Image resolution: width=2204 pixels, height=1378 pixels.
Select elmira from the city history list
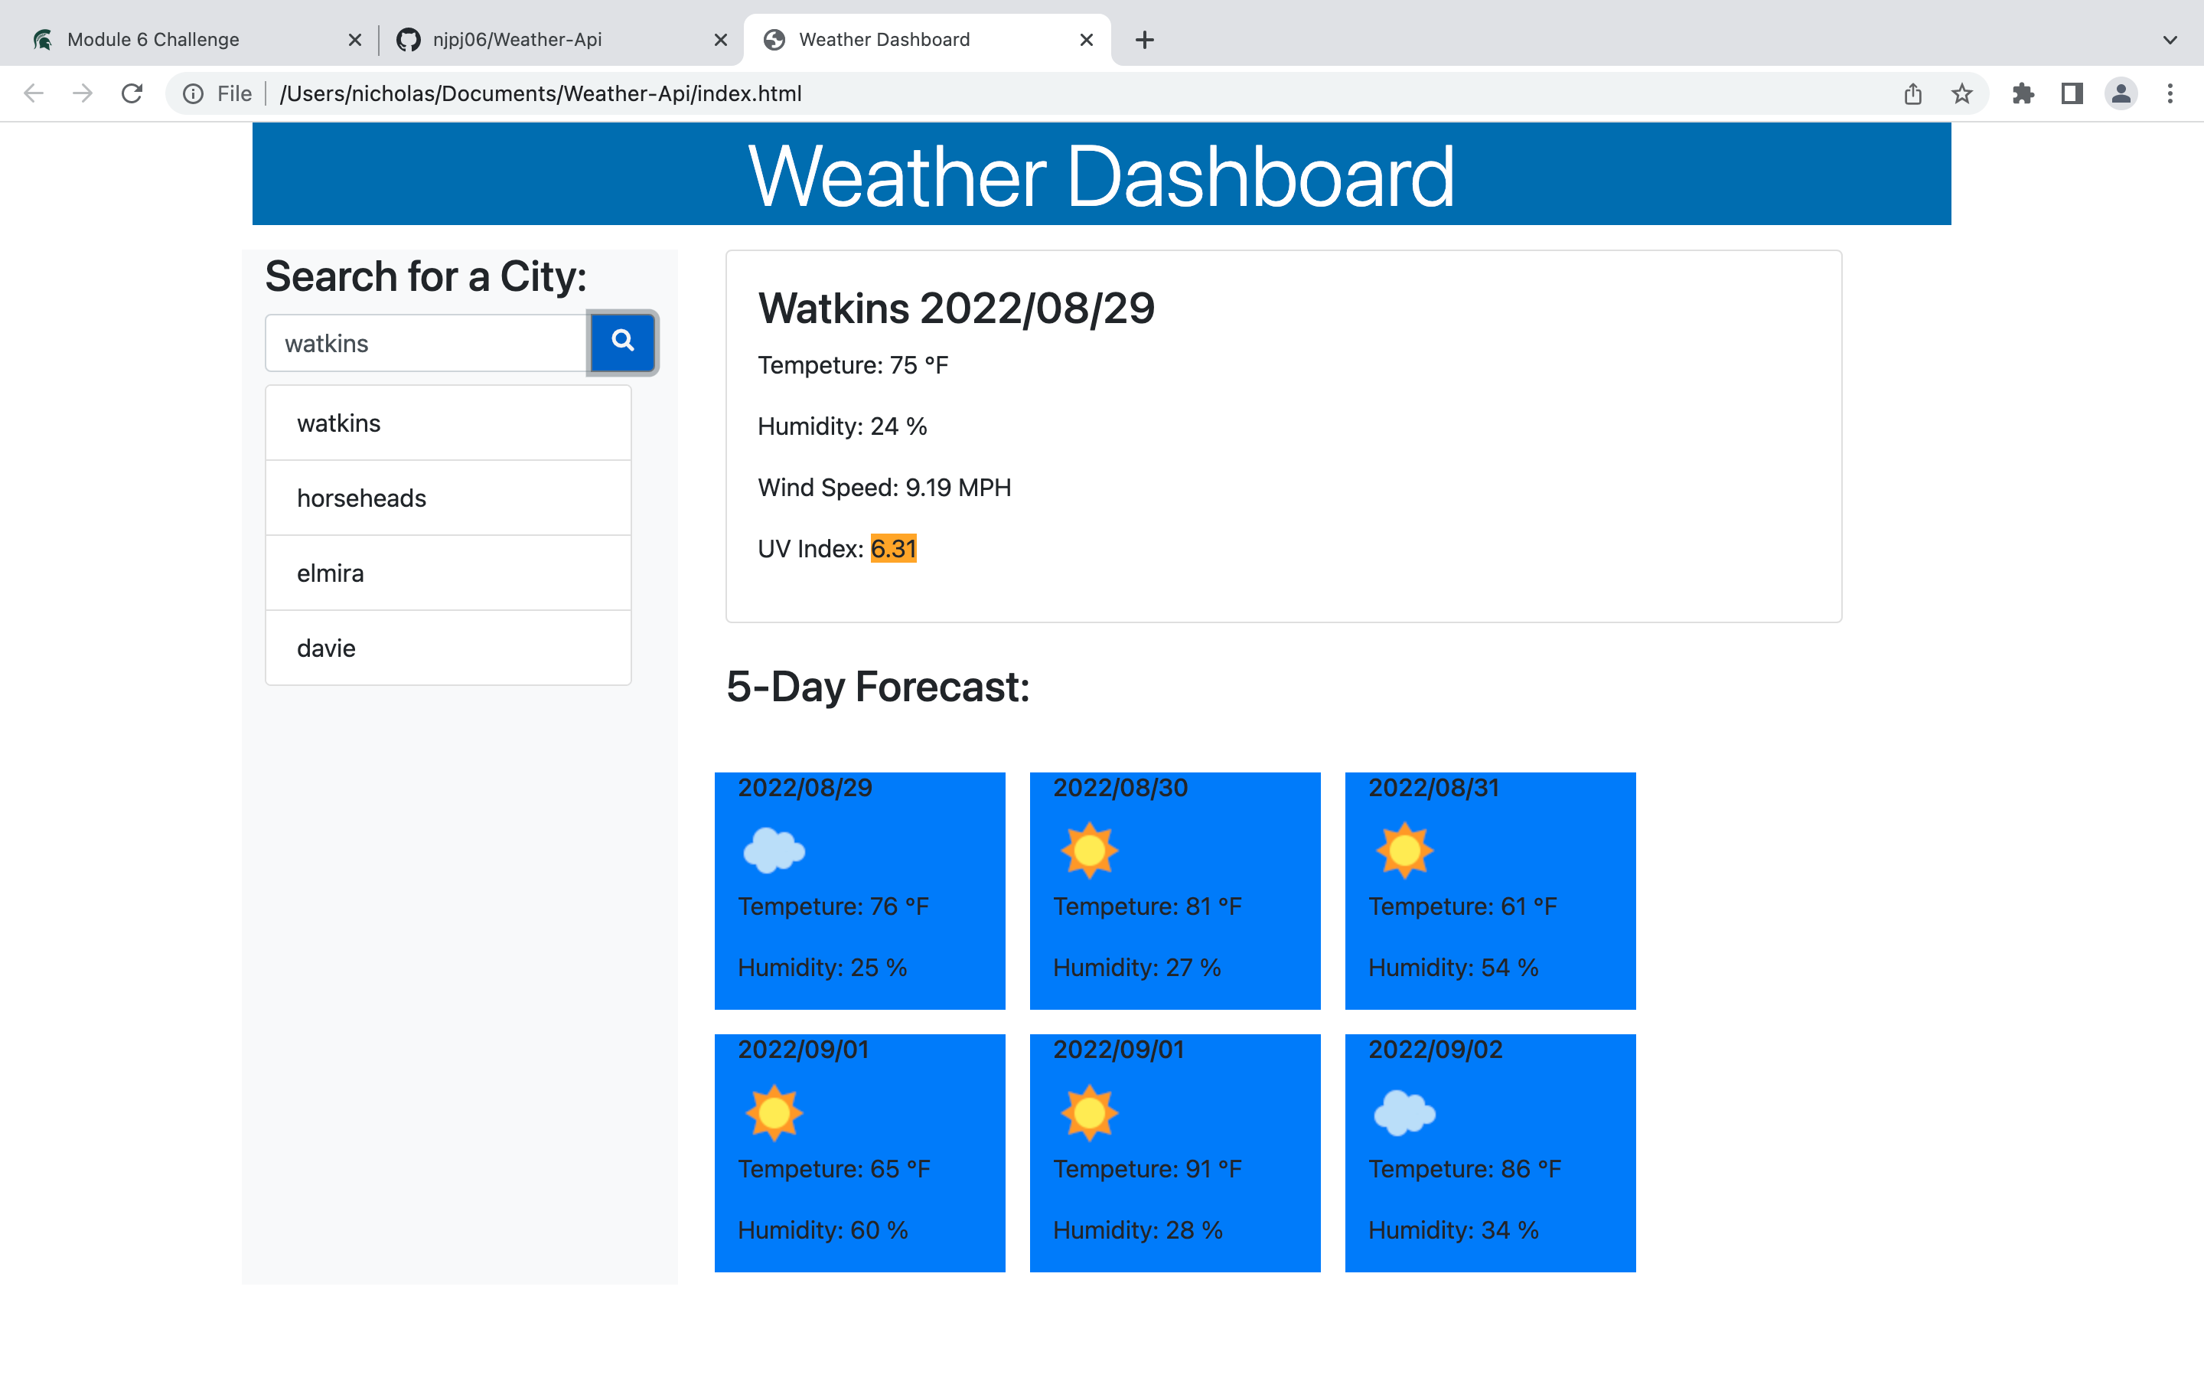tap(330, 573)
